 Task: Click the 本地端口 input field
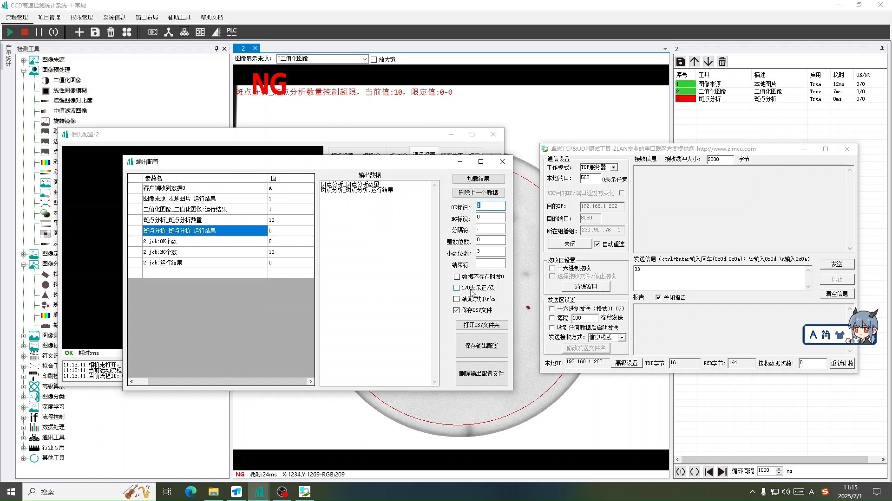point(590,178)
